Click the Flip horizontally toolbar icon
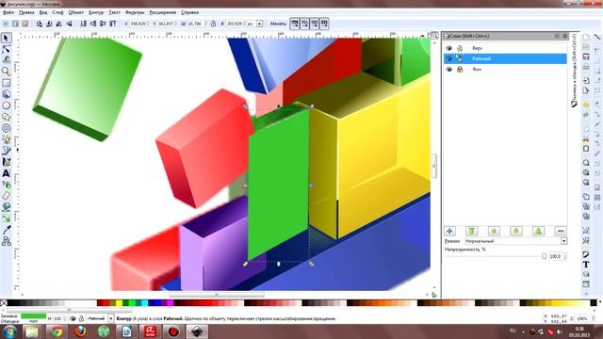The width and height of the screenshot is (603, 339). click(x=58, y=24)
